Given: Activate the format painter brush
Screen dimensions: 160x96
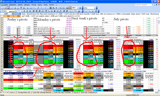Looking at the screenshot, I should click(38, 8).
